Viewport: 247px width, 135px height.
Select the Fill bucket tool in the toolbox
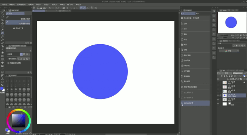coord(2,63)
